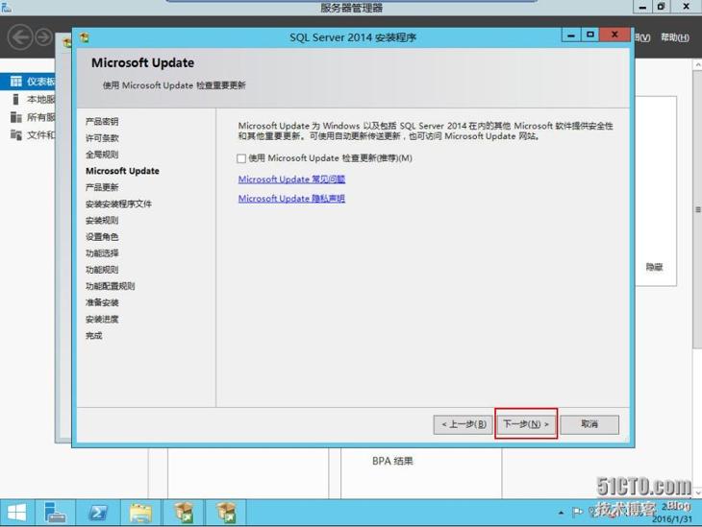Select 产品更新 step in setup sidebar
702x527 pixels.
coord(102,187)
